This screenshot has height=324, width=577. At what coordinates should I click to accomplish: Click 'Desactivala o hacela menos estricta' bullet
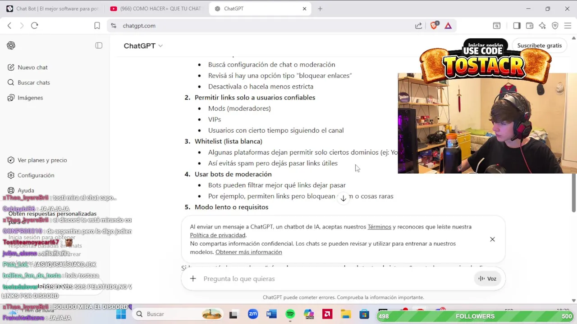coord(261,86)
